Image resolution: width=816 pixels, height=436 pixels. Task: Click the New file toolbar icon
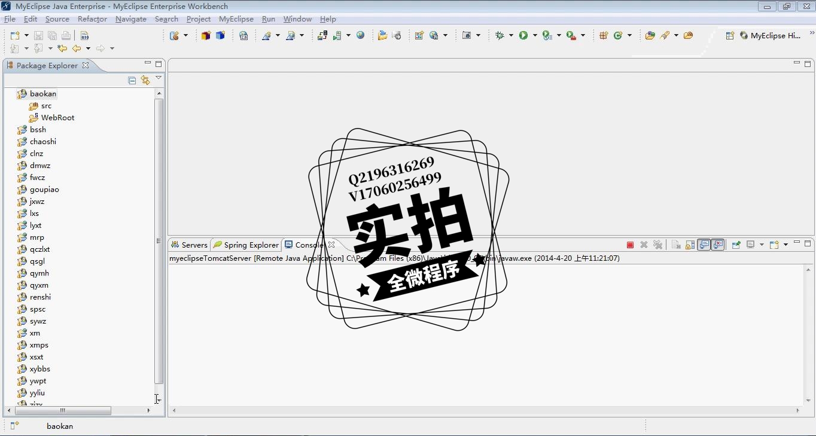pyautogui.click(x=15, y=36)
